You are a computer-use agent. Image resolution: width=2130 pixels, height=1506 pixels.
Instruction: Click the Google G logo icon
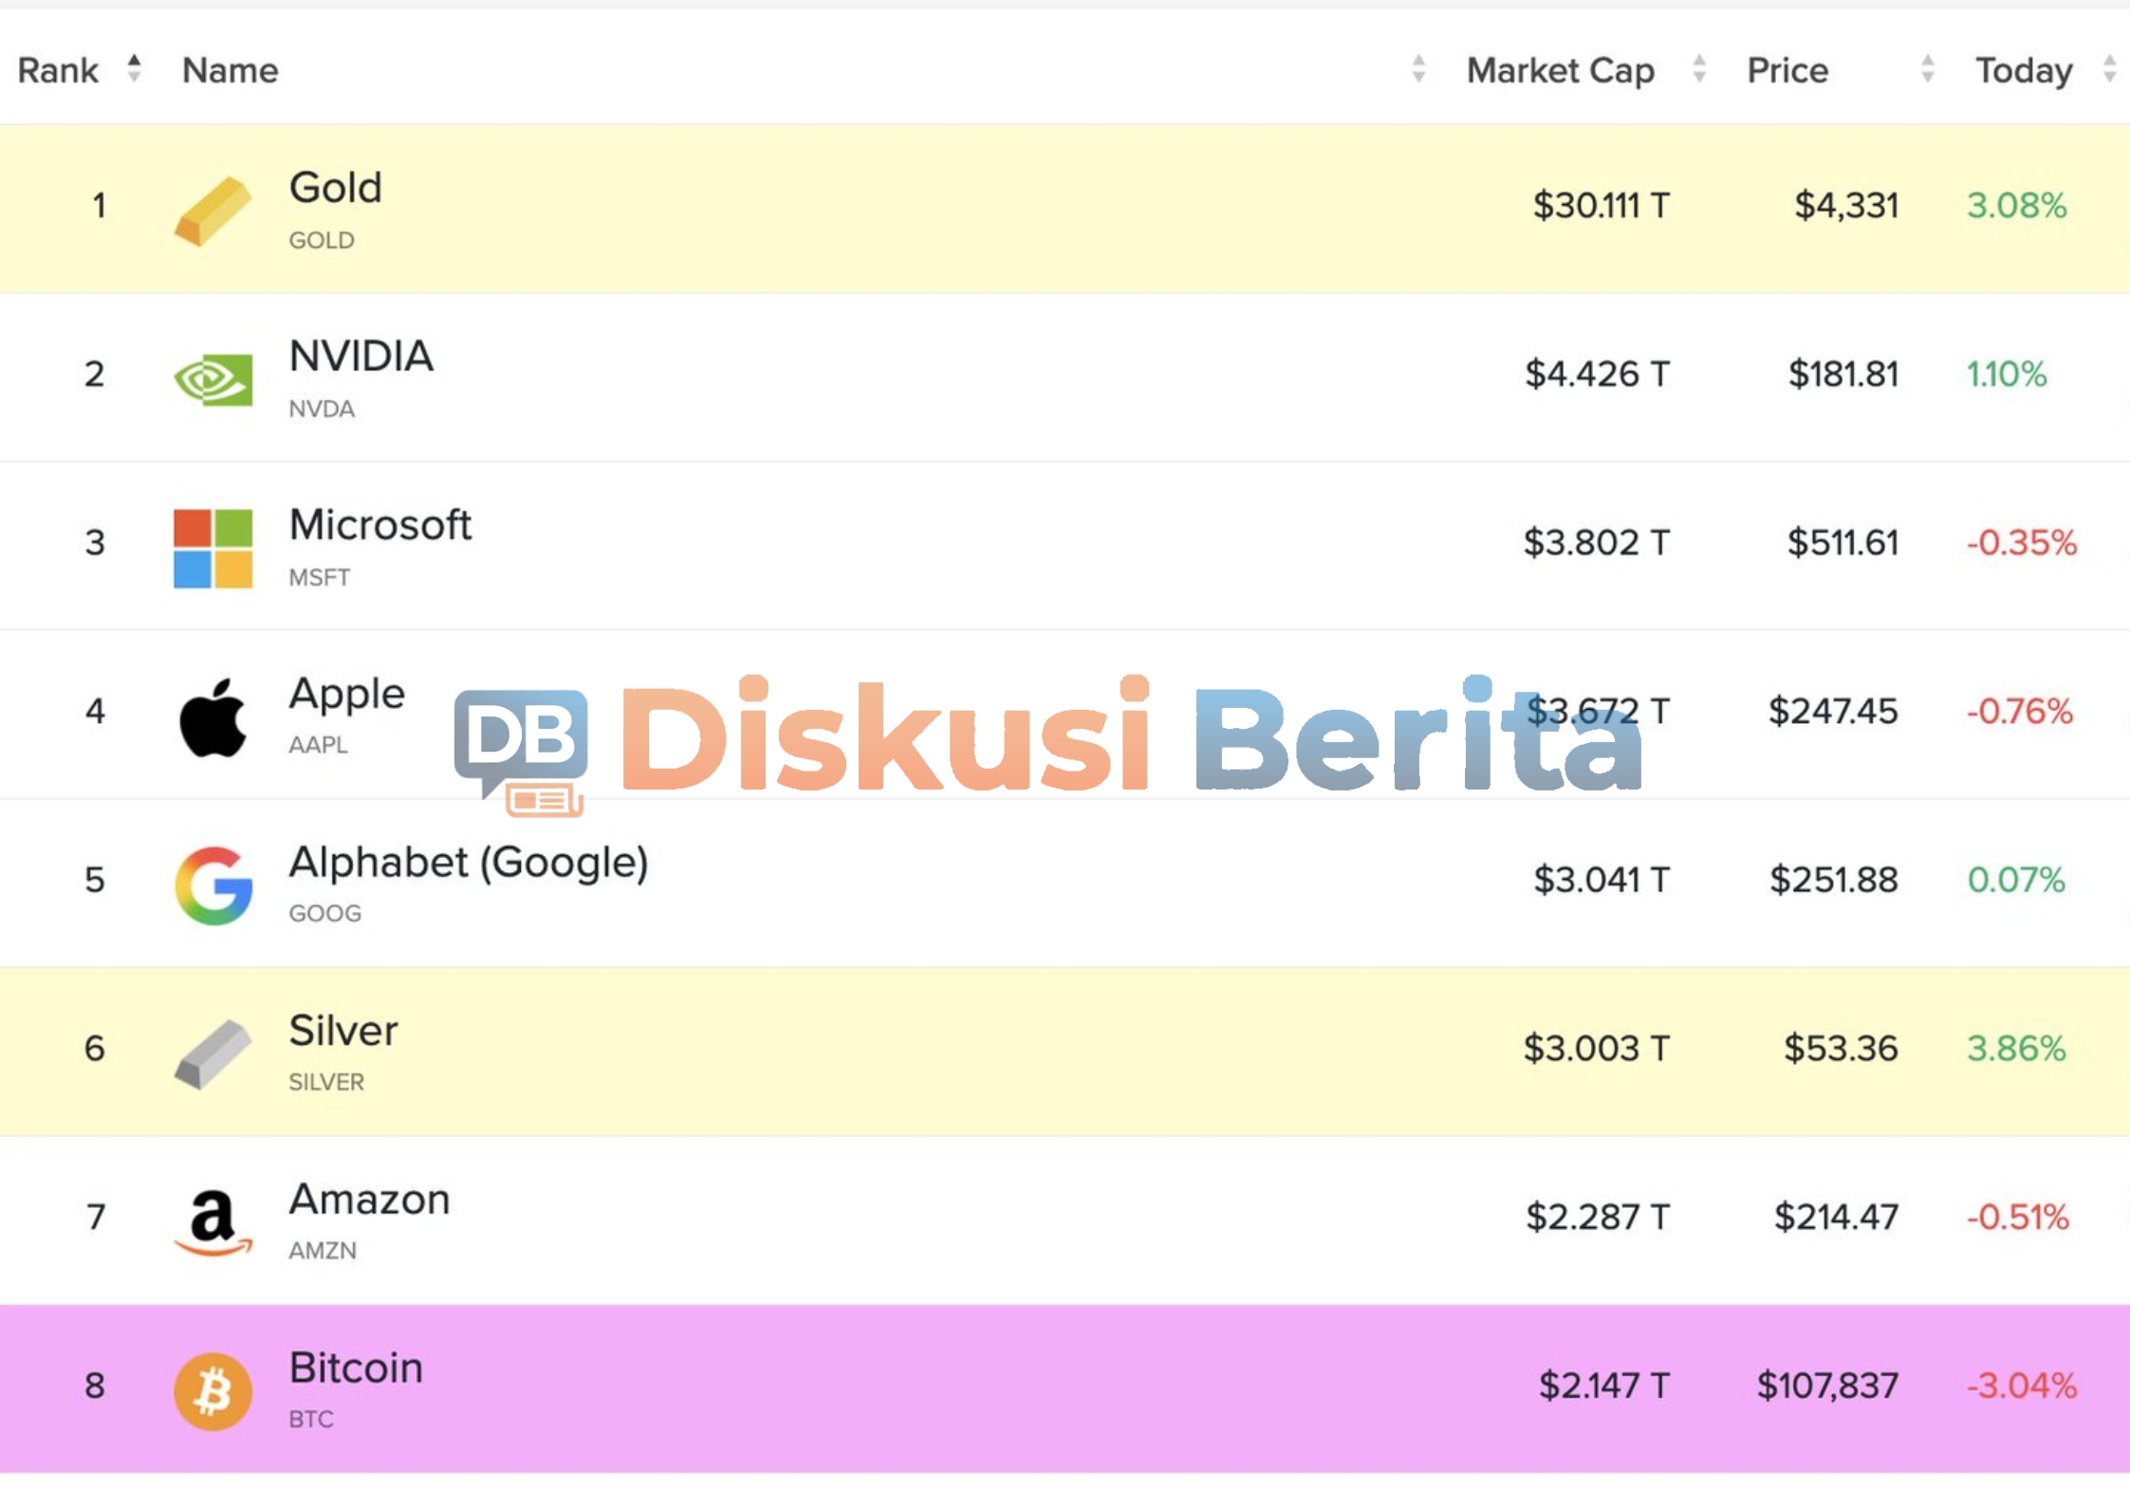213,884
